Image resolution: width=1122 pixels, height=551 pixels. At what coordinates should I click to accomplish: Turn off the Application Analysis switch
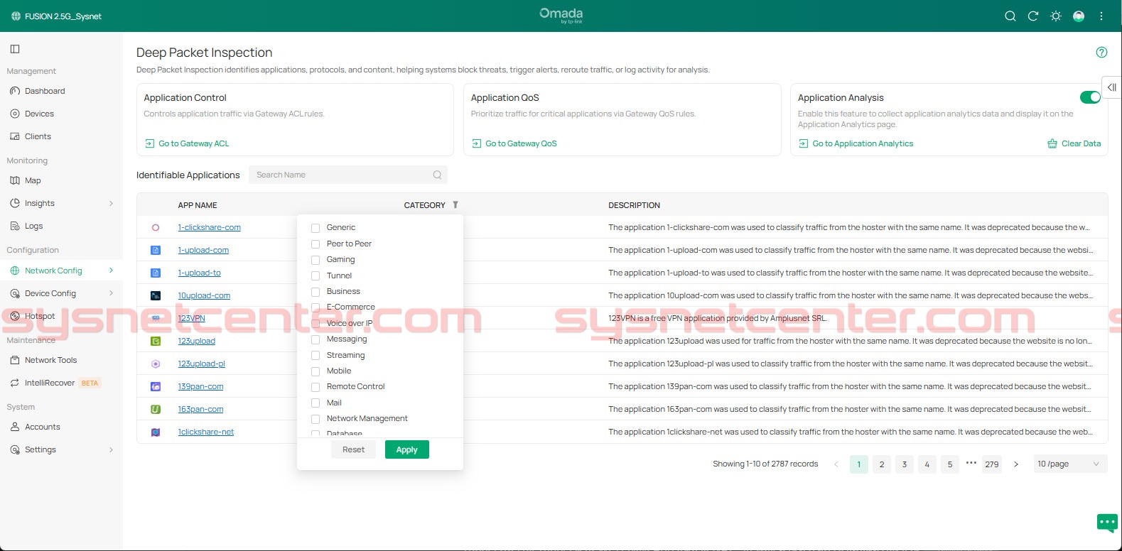coord(1090,97)
